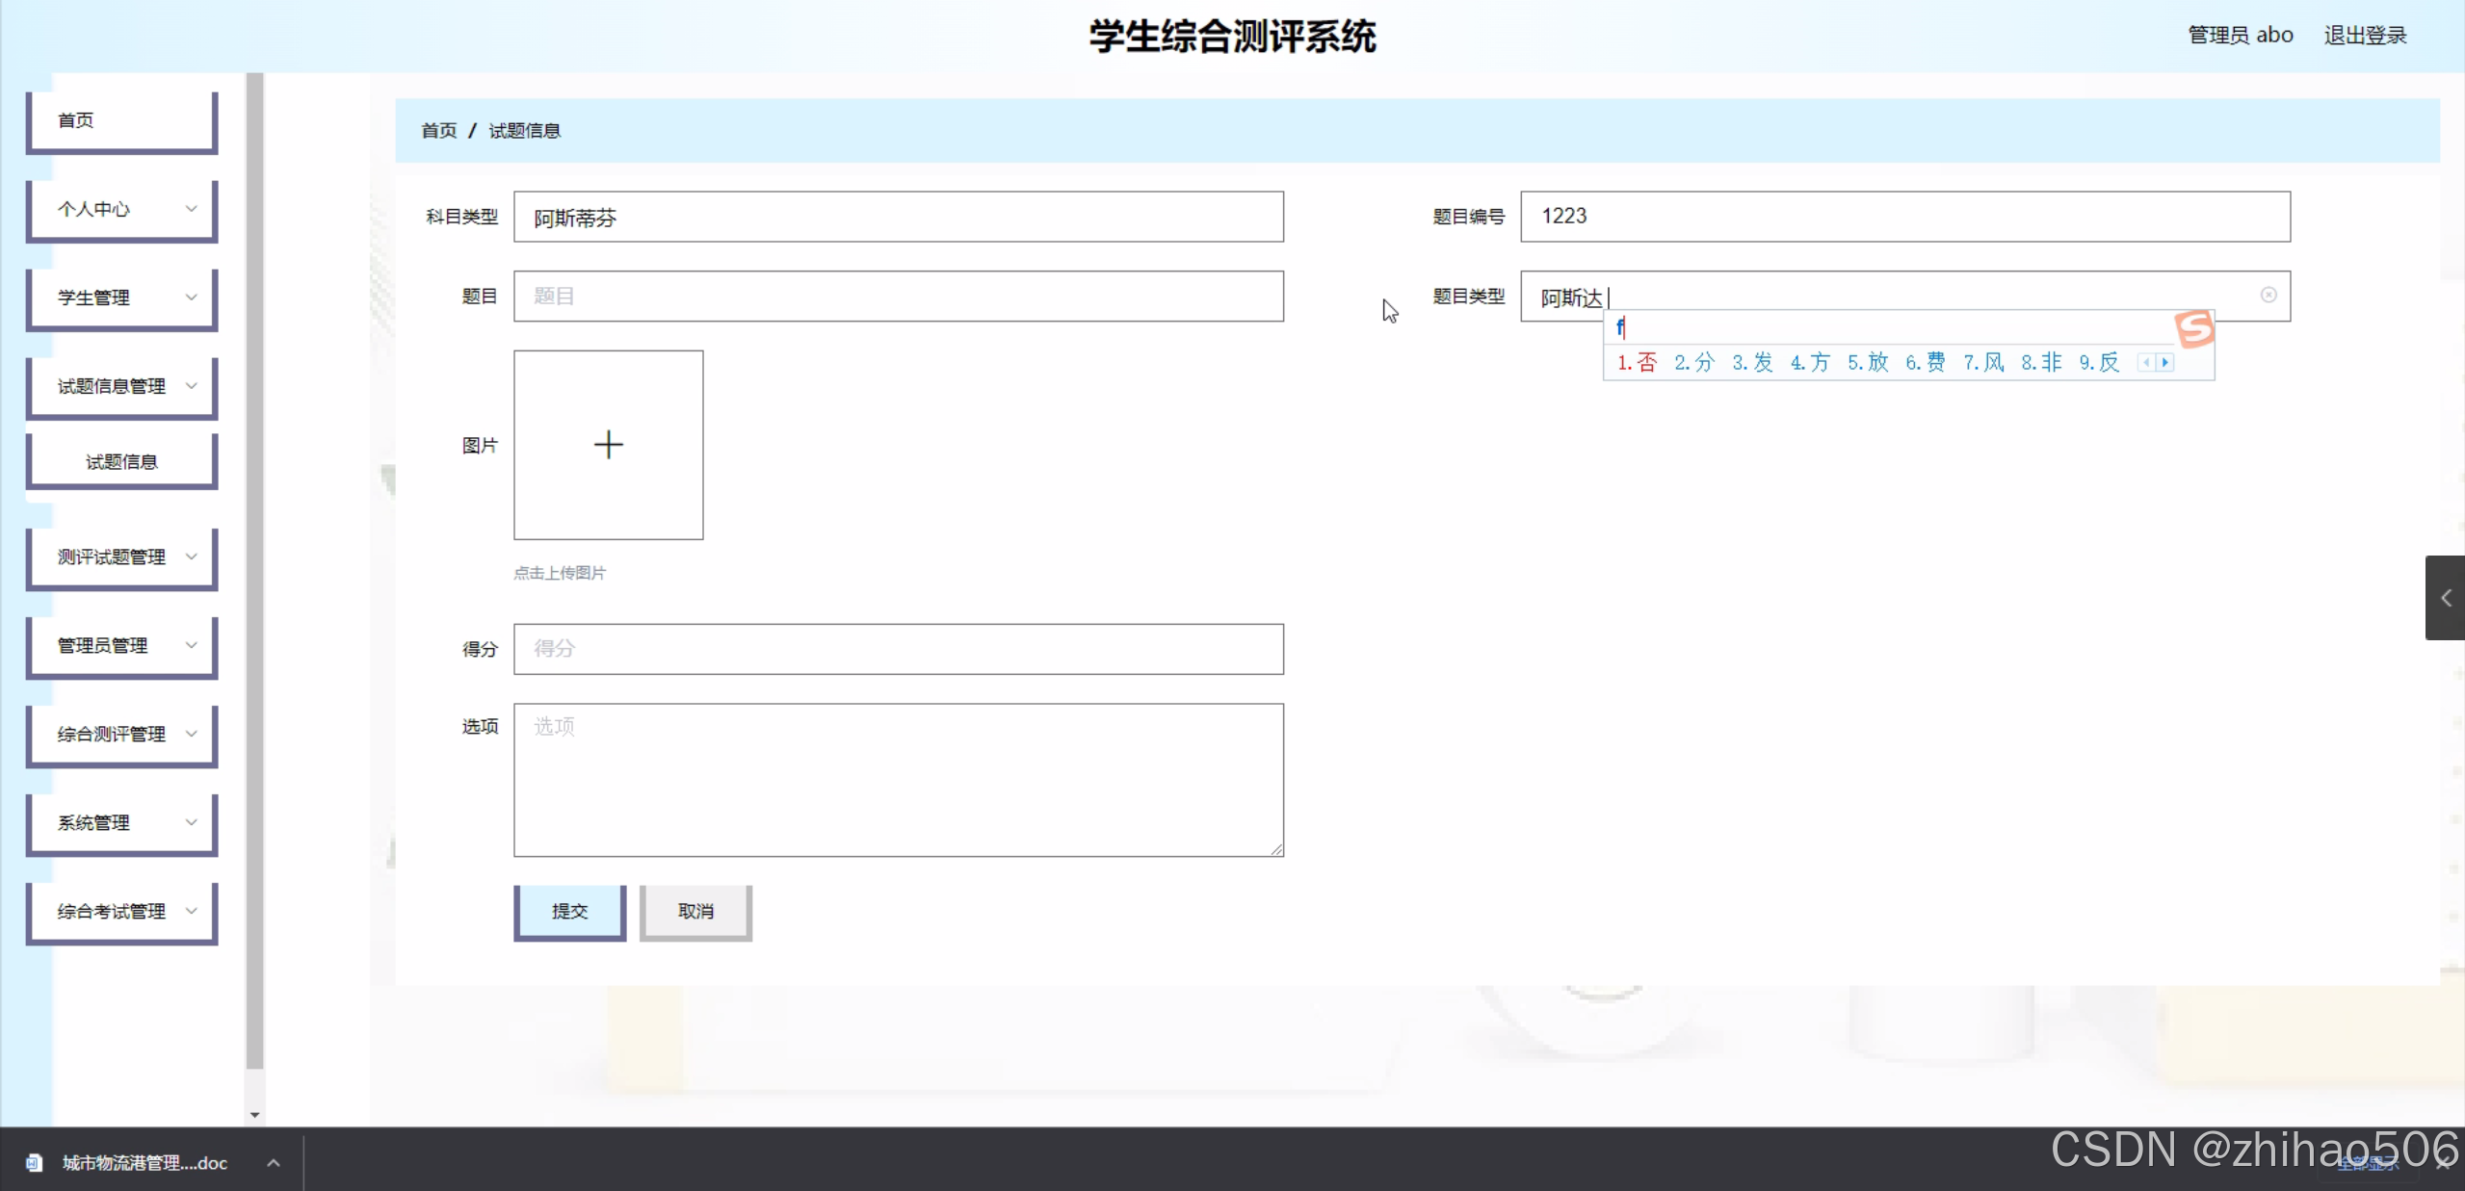This screenshot has height=1191, width=2465.
Task: Collapse the 试题信息管理 menu
Action: (x=121, y=386)
